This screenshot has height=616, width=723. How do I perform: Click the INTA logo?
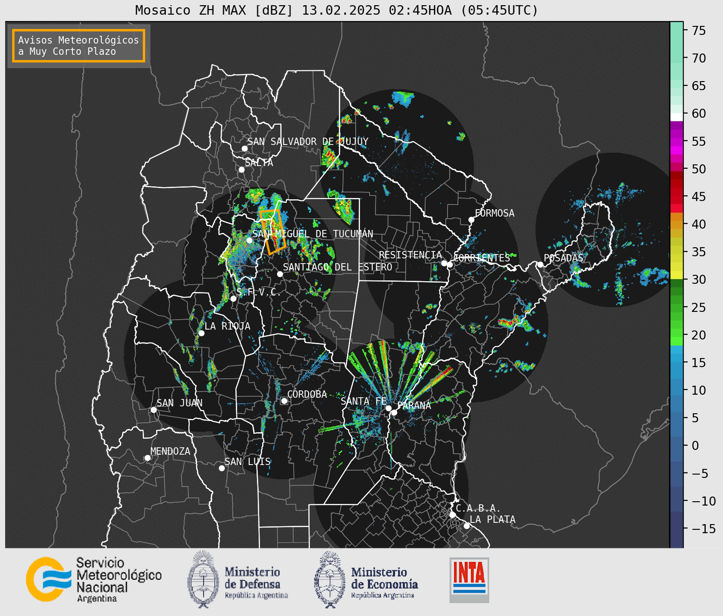pyautogui.click(x=469, y=580)
